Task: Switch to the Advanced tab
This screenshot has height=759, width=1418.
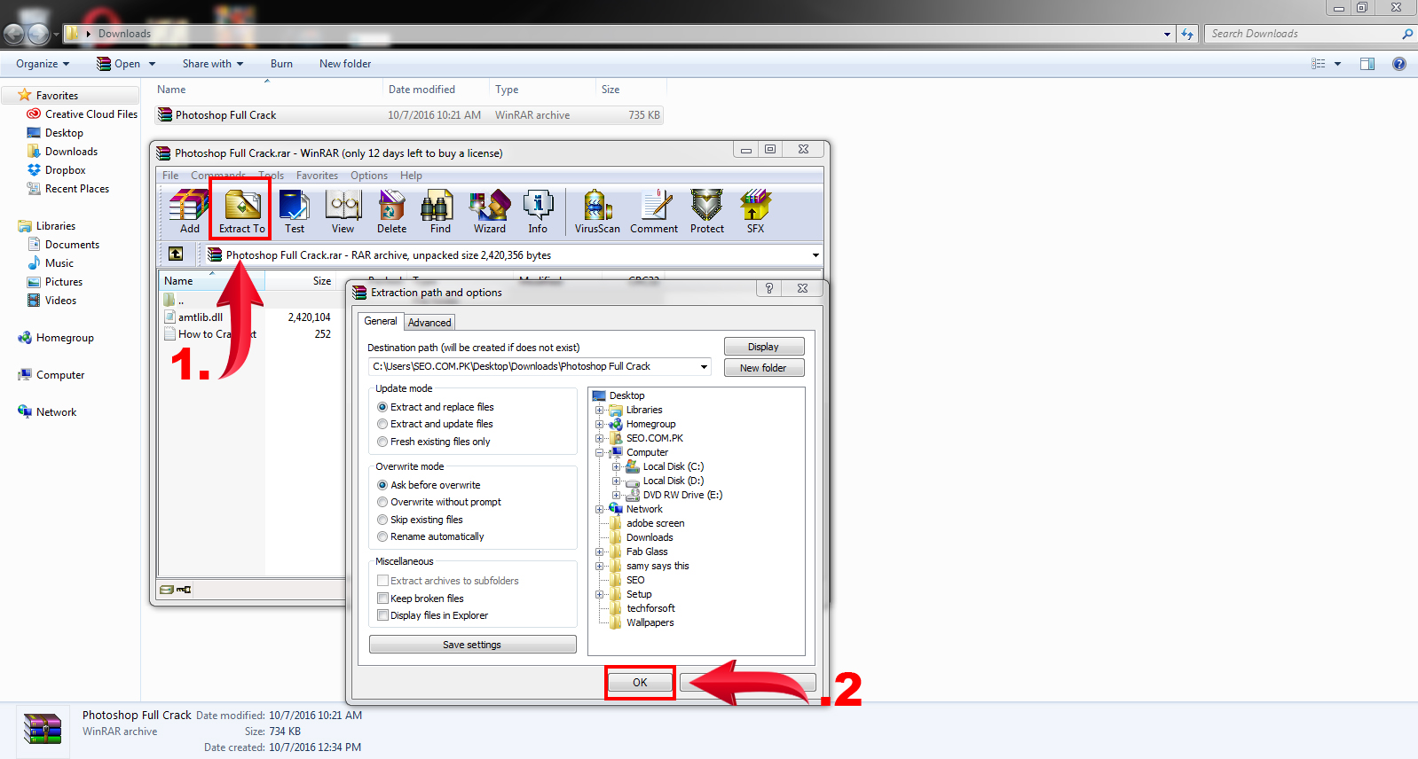Action: click(429, 323)
